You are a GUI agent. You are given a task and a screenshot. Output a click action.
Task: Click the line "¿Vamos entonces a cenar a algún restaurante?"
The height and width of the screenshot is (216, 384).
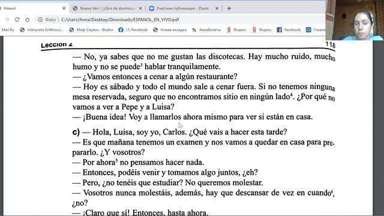[155, 77]
